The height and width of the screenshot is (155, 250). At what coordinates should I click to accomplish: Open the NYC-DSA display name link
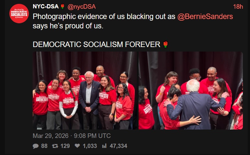click(45, 7)
